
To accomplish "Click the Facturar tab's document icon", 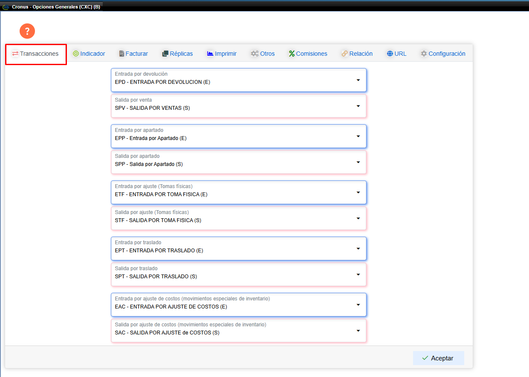I will [x=121, y=54].
